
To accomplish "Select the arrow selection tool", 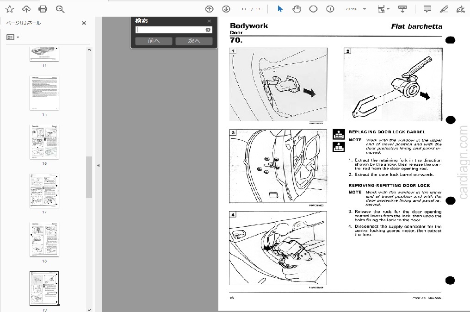I will pyautogui.click(x=280, y=9).
